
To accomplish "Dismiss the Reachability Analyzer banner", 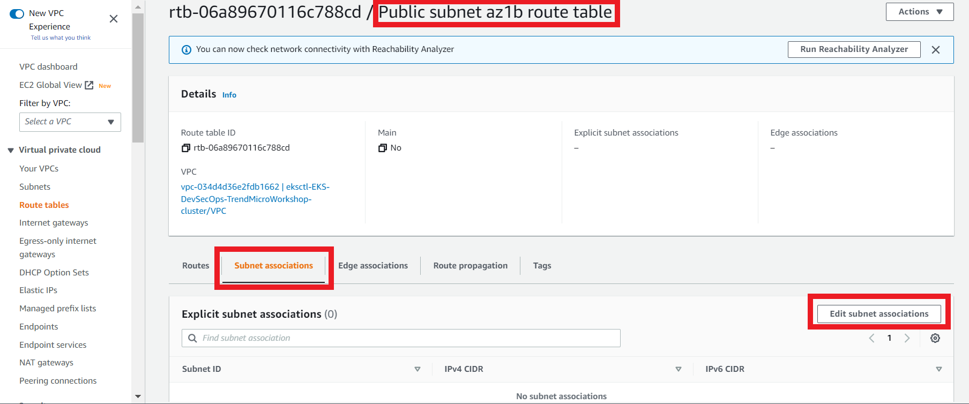I will click(936, 50).
